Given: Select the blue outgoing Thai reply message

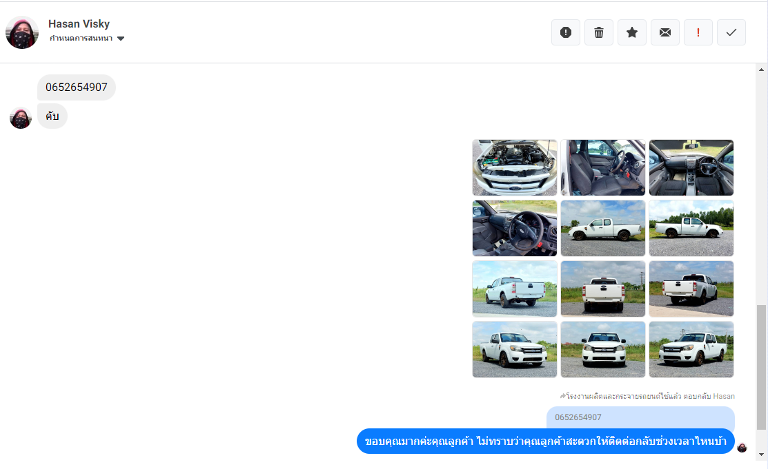Looking at the screenshot, I should 546,441.
